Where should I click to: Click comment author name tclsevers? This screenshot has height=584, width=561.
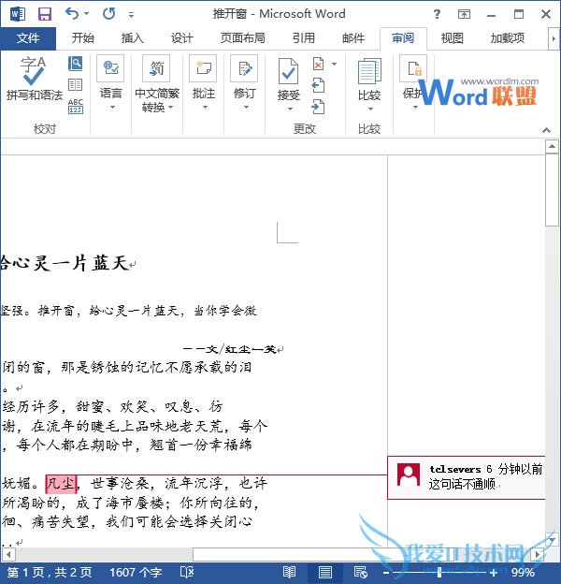[455, 469]
